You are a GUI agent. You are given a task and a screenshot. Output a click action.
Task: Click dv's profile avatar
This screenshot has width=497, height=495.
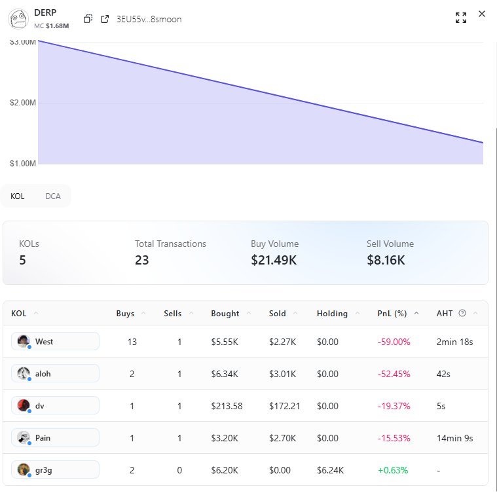click(24, 405)
